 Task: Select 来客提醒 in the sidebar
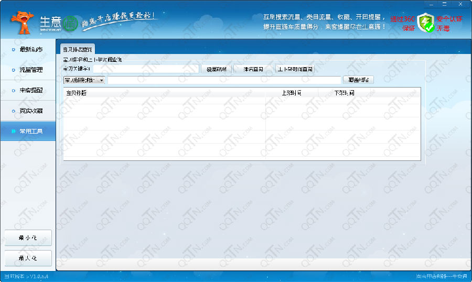30,90
